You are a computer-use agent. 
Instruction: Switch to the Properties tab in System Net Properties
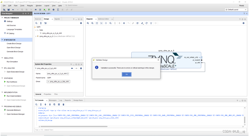coord(48,94)
